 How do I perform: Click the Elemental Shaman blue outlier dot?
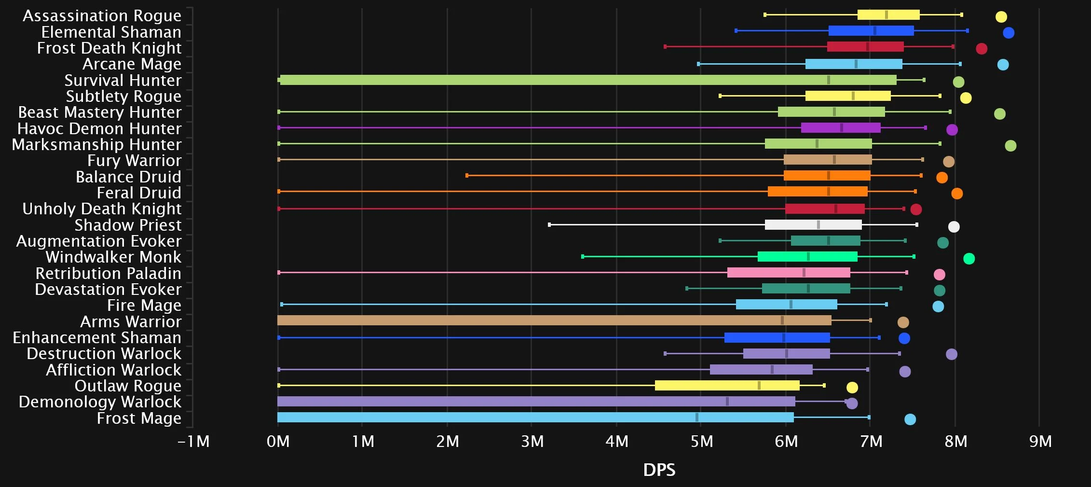point(1008,33)
